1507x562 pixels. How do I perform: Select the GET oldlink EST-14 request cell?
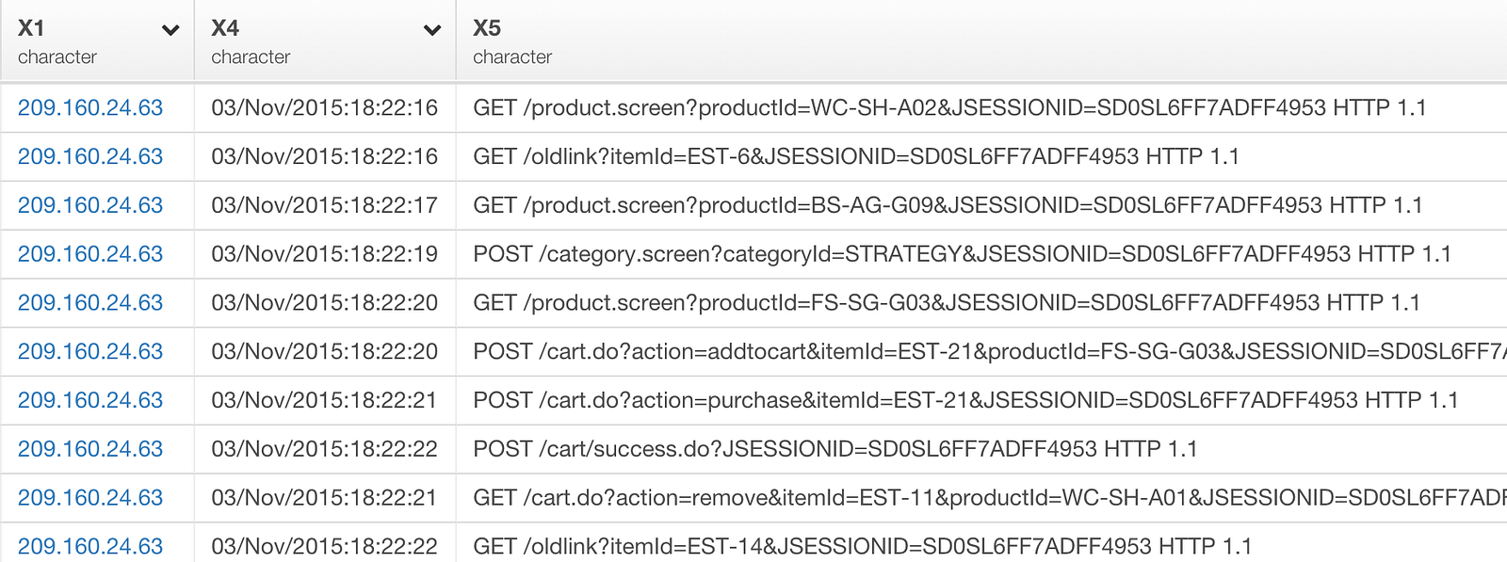862,546
